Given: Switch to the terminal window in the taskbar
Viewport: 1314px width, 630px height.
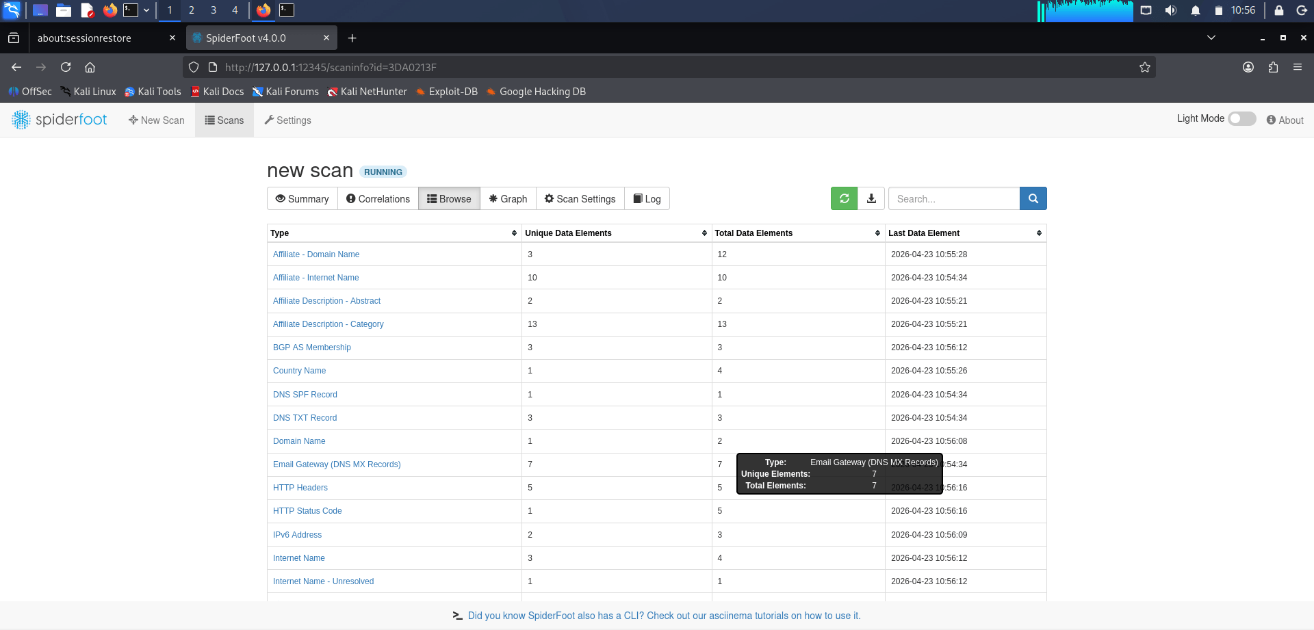Looking at the screenshot, I should click(287, 10).
